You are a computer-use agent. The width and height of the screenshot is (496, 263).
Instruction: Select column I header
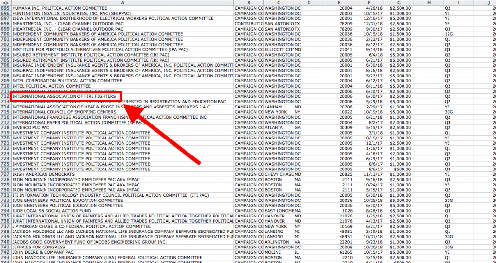pos(459,3)
